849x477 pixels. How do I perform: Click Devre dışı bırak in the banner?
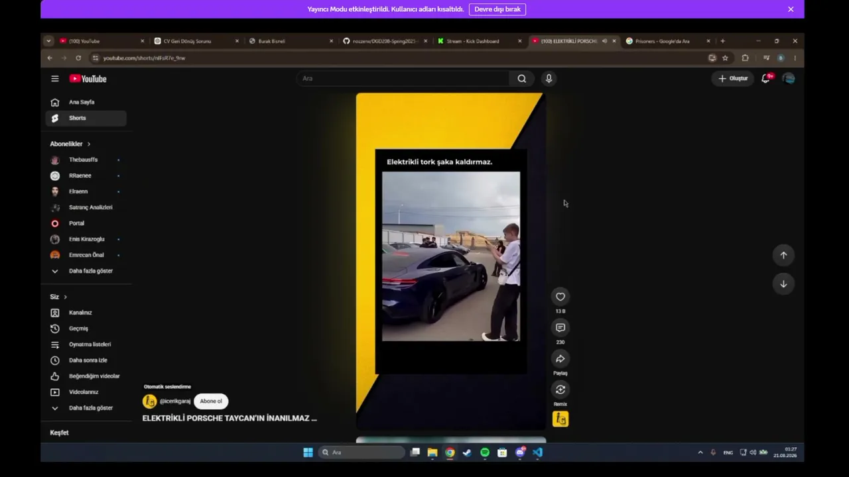point(497,9)
